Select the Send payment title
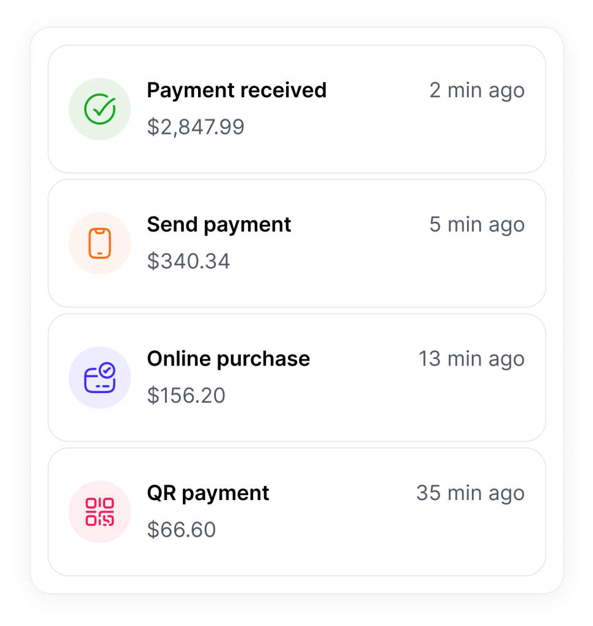Screen dimensions: 593x626 pos(219,225)
